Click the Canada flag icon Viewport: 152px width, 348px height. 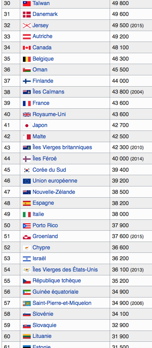(27, 48)
